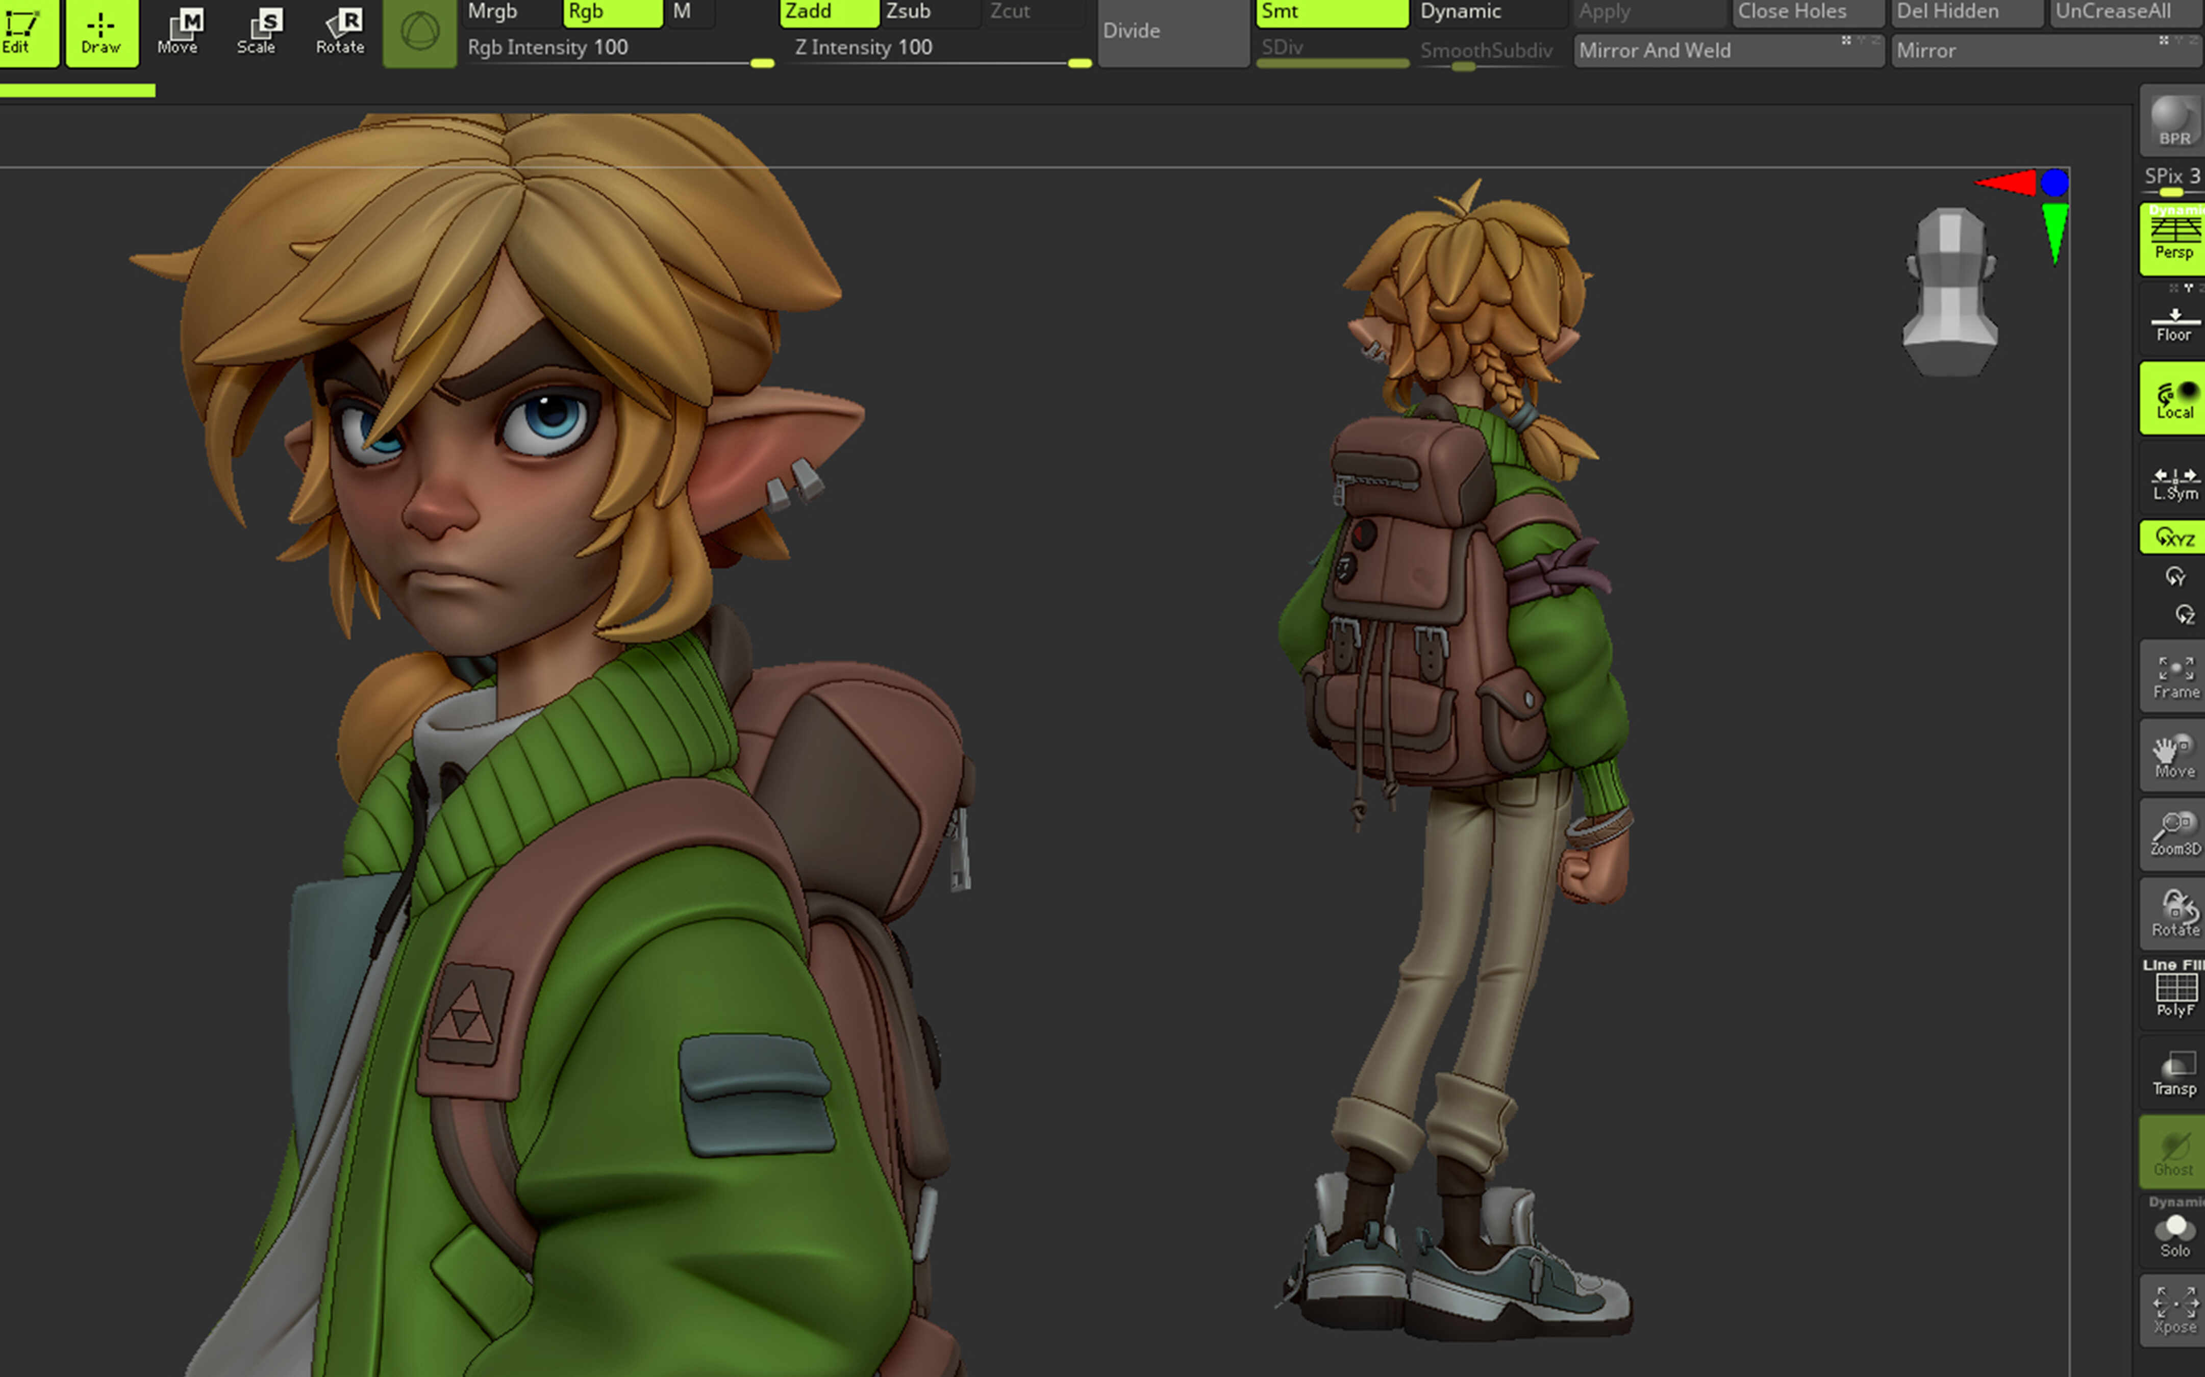
Task: Click the Move view navigation icon
Action: click(x=2173, y=755)
